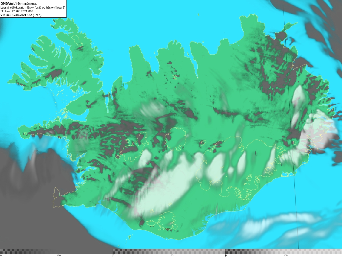Click the medium grey mid-cloud color scale bar

coord(169,251)
